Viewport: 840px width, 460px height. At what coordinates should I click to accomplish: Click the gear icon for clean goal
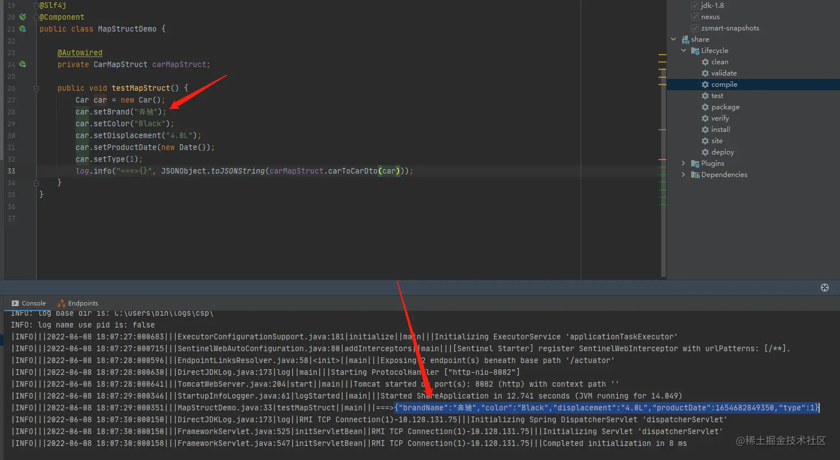click(705, 62)
